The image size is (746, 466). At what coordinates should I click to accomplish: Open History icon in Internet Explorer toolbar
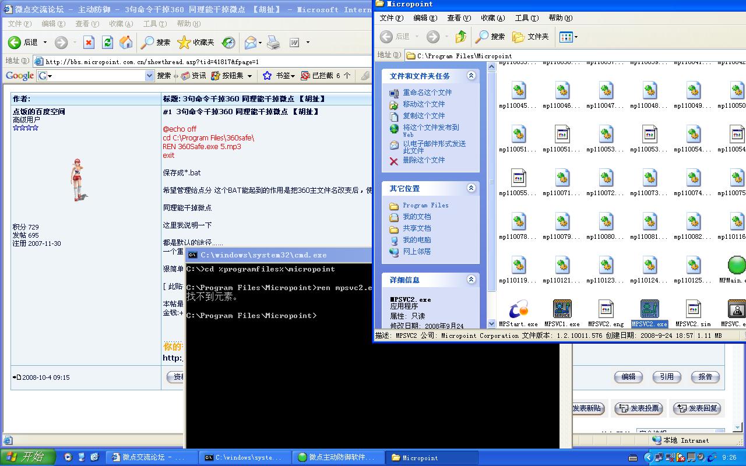[x=228, y=42]
